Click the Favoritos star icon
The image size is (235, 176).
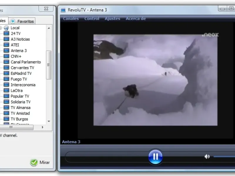tap(13, 21)
